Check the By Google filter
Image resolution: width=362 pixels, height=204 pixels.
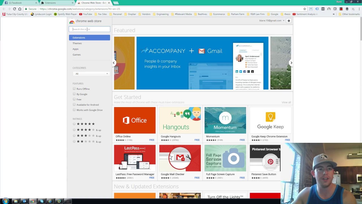pos(74,94)
